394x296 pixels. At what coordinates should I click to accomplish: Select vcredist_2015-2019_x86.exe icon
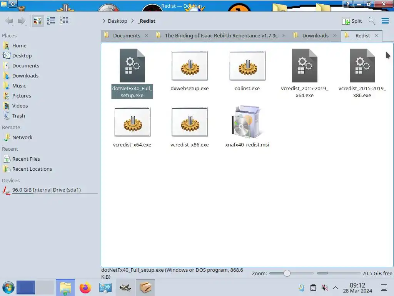[x=362, y=66]
